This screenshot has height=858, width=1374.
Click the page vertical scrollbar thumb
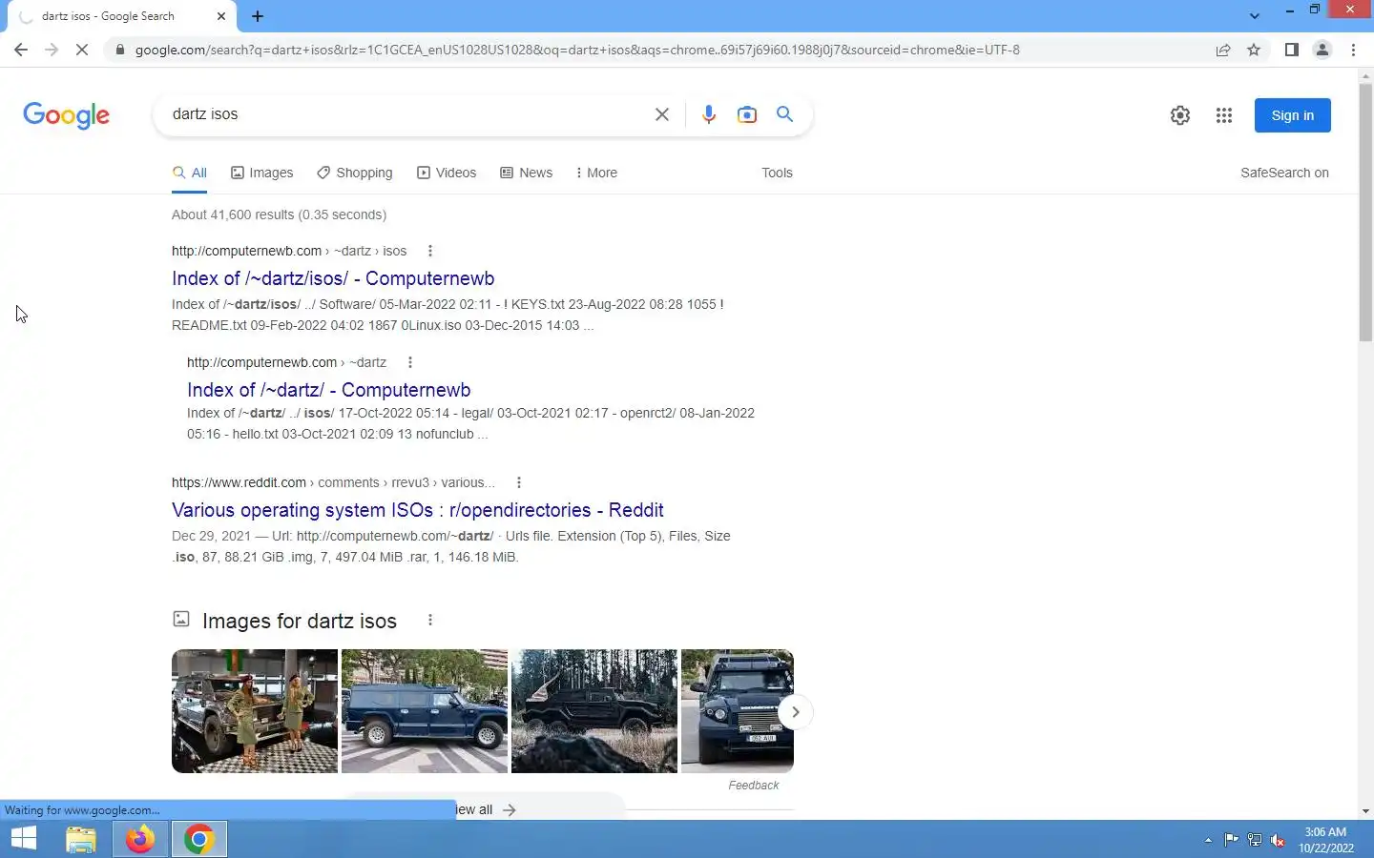(1365, 212)
